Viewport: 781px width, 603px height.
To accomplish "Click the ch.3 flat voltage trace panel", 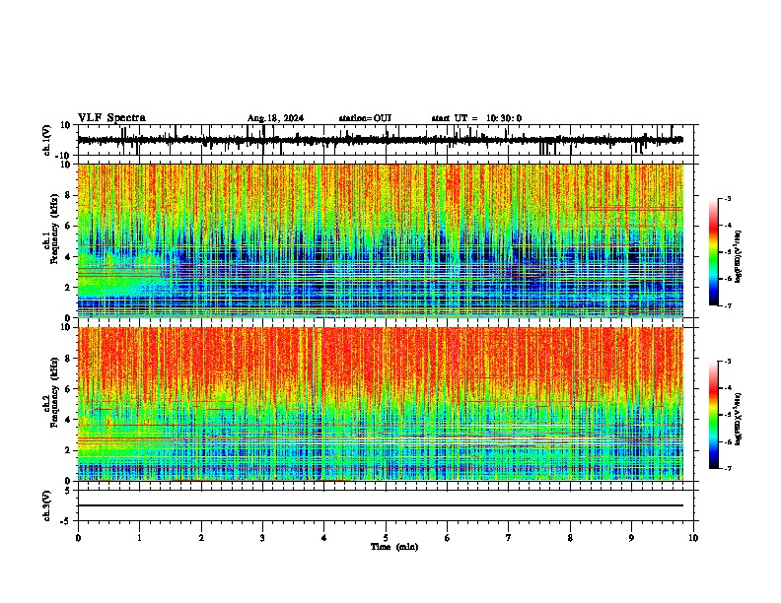I will 385,505.
